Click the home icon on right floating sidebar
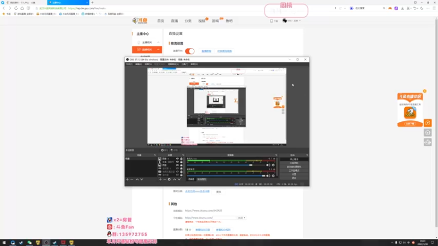Image resolution: width=438 pixels, height=246 pixels. [x=428, y=132]
